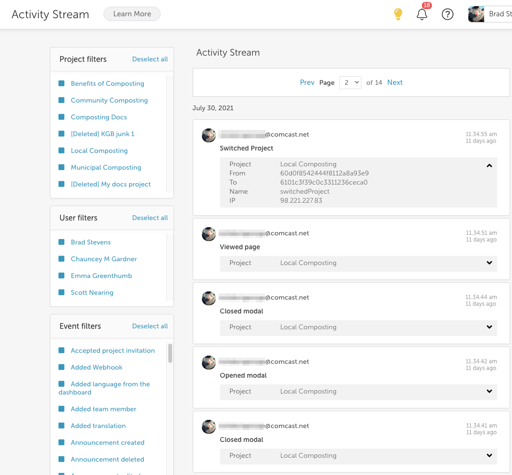The height and width of the screenshot is (475, 512).
Task: Click avatar on 11.34.41 am Closed modal entry
Action: (x=209, y=427)
